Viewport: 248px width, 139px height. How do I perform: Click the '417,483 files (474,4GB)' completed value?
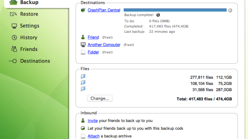tap(169, 26)
